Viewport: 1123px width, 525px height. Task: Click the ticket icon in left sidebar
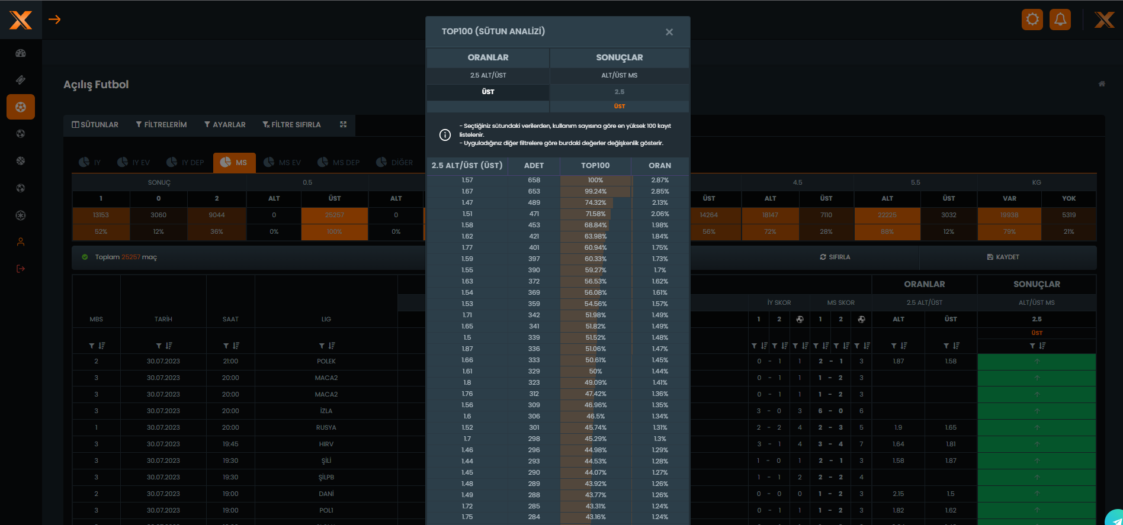(x=21, y=80)
